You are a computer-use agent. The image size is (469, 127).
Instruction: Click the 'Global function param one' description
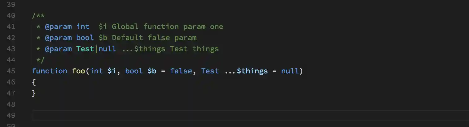coord(167,27)
